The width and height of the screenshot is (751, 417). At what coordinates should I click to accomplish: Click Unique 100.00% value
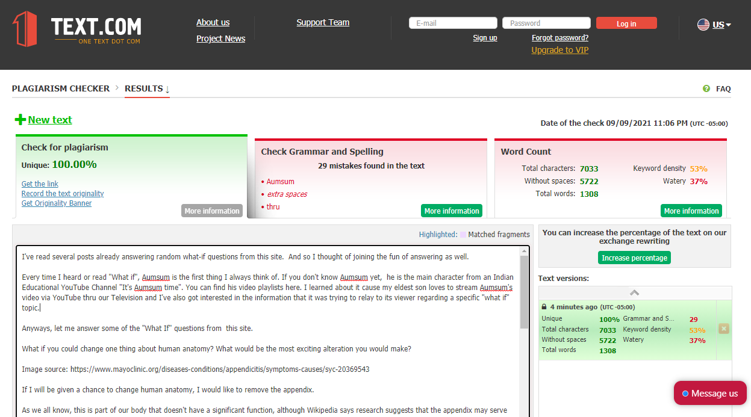[x=74, y=164]
